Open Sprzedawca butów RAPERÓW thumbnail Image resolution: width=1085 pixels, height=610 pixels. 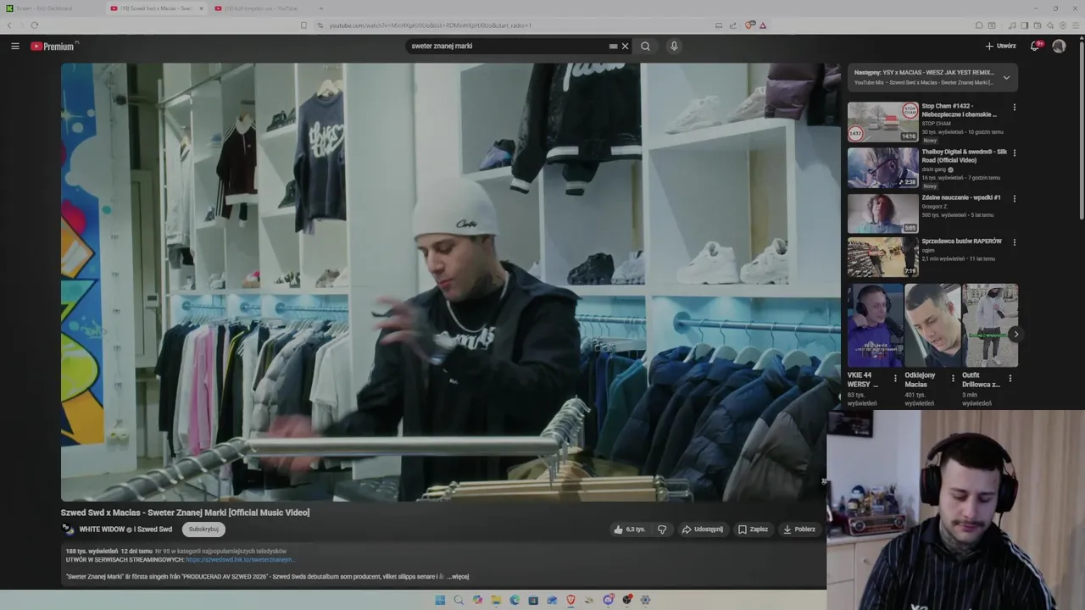[x=882, y=257]
